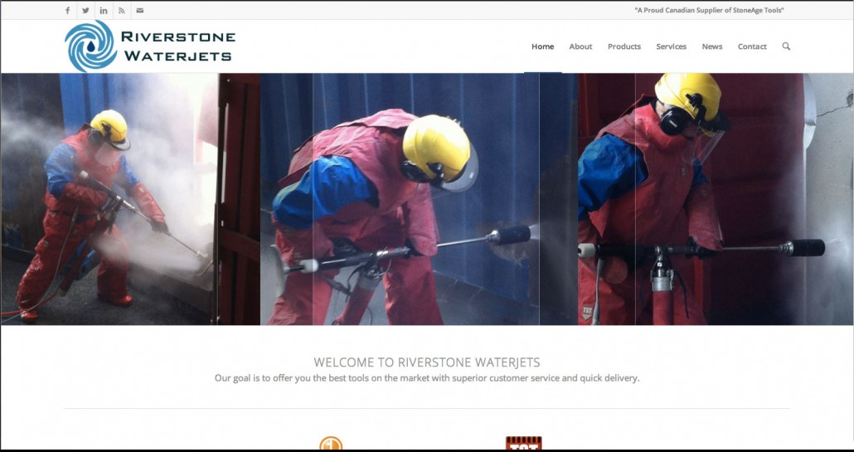Screen dimensions: 854x452
Task: Open the Products menu
Action: [x=624, y=46]
